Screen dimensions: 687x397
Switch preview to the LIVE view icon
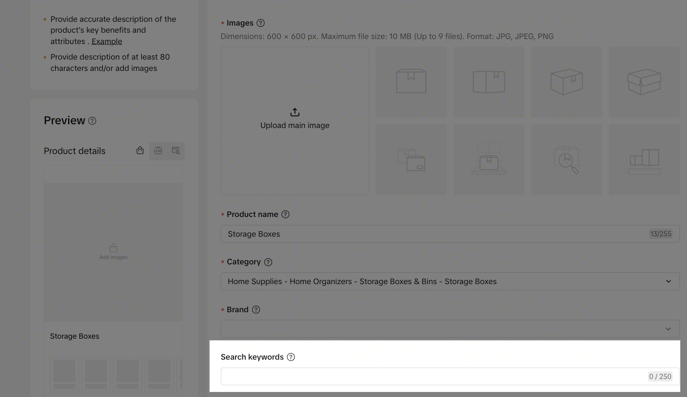(158, 151)
